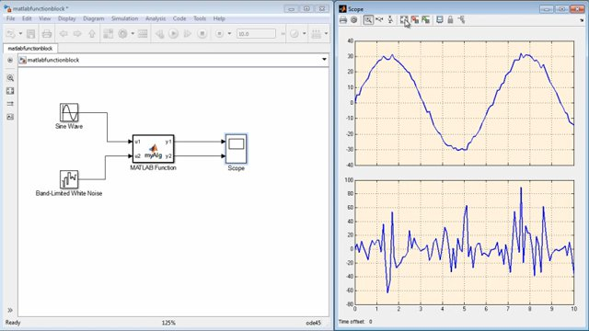Image resolution: width=589 pixels, height=331 pixels.
Task: Click the Run simulation play button
Action: coord(173,34)
